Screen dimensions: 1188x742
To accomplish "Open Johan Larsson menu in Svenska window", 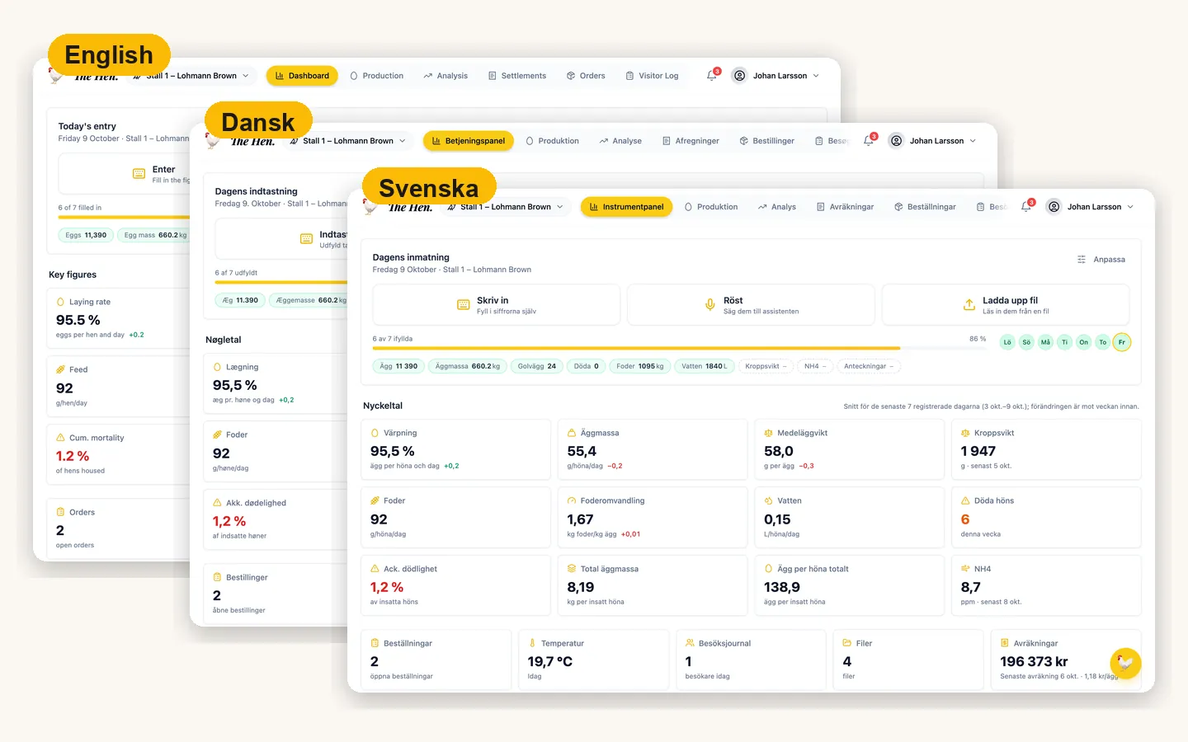I will (1090, 207).
